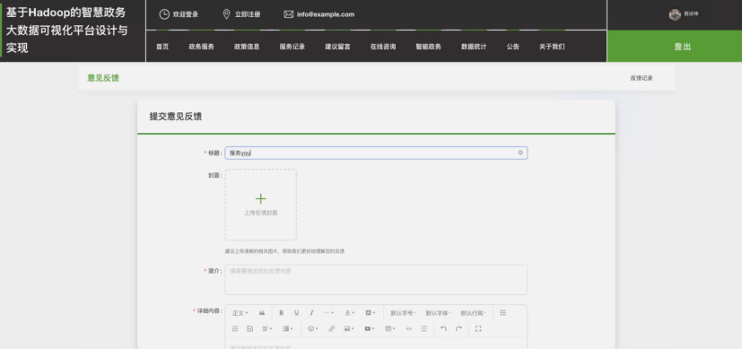The image size is (742, 349).
Task: Focus the 简介 summary textarea
Action: click(x=376, y=280)
